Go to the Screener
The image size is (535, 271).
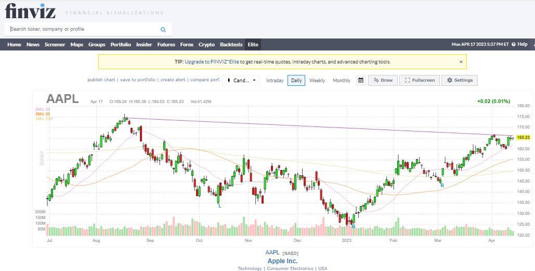point(55,44)
